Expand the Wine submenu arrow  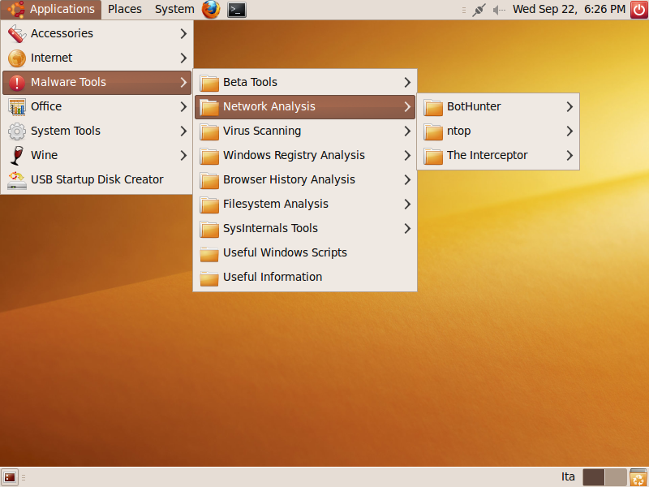click(183, 156)
